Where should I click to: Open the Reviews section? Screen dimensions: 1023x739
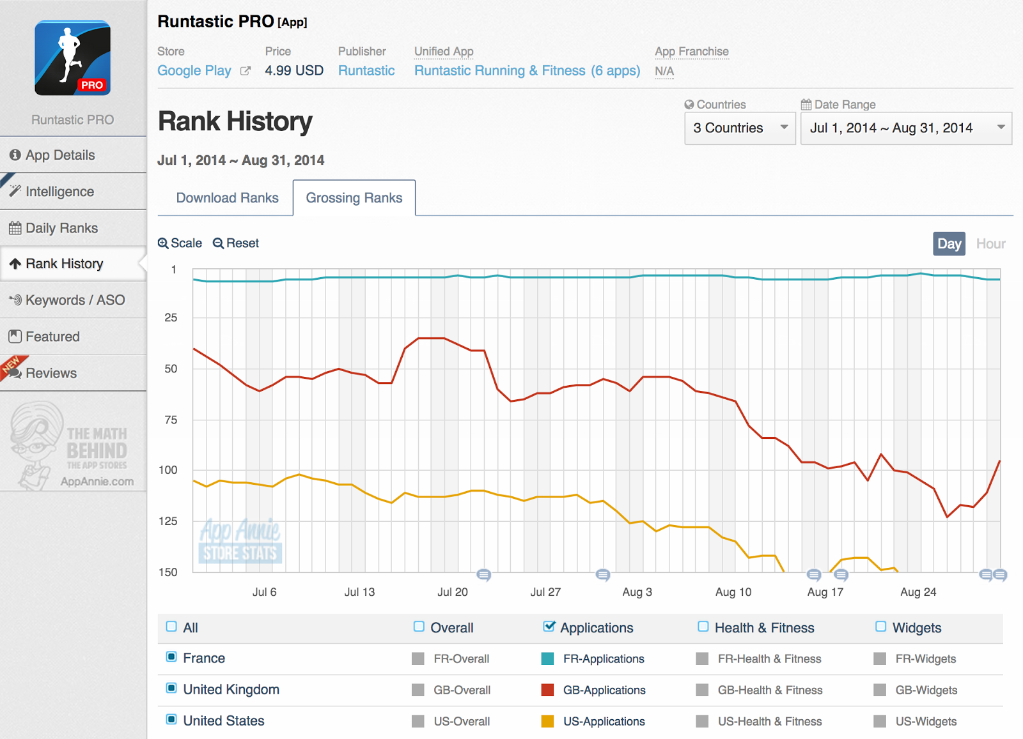[73, 373]
